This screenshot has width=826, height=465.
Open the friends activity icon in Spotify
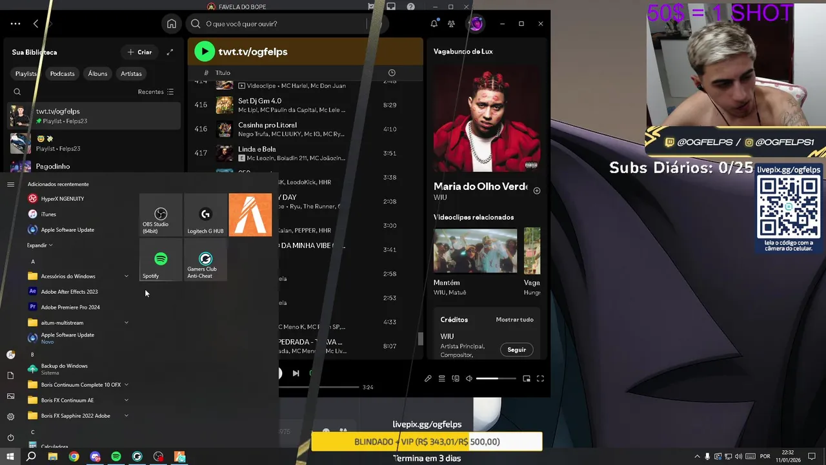[451, 24]
